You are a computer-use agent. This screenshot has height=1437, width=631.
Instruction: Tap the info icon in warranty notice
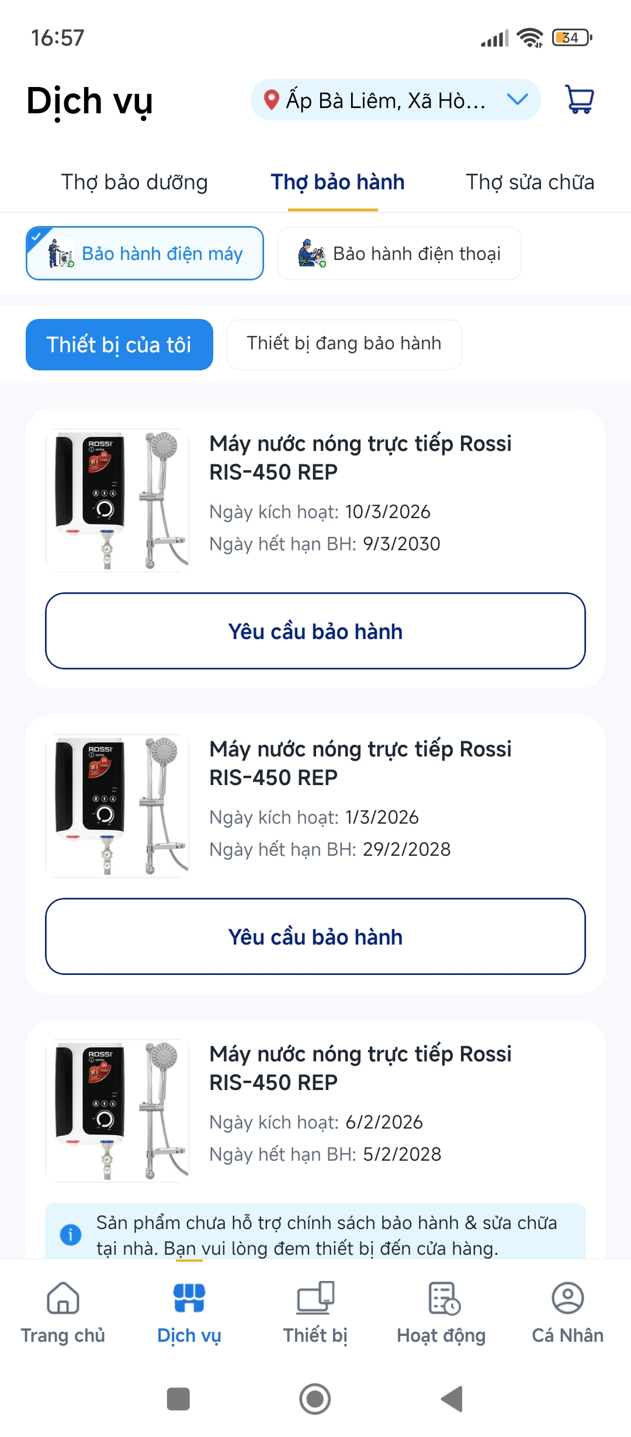click(x=71, y=1234)
